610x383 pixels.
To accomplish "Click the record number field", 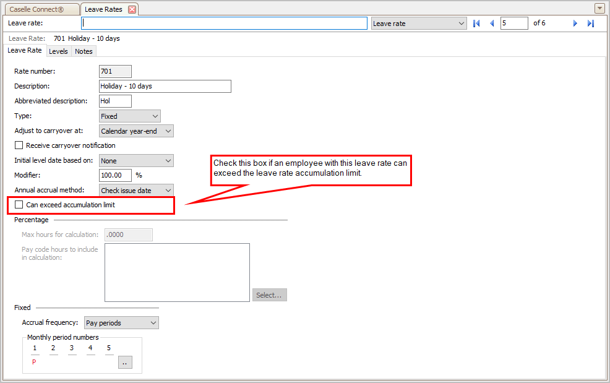I will tap(514, 24).
